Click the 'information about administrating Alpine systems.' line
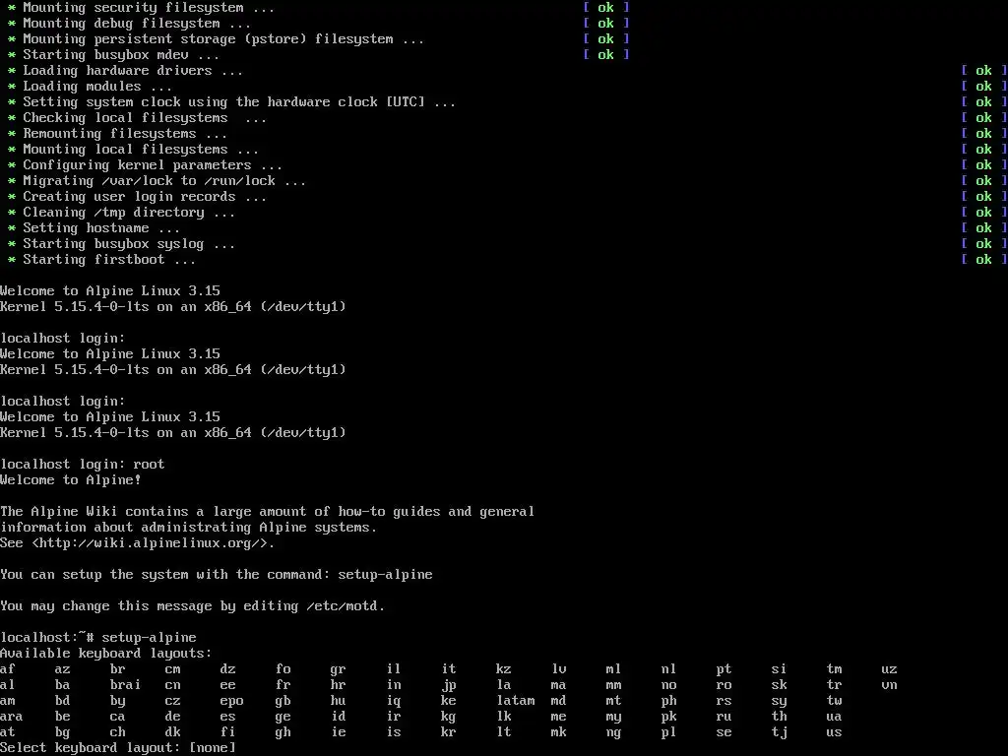 pyautogui.click(x=188, y=528)
